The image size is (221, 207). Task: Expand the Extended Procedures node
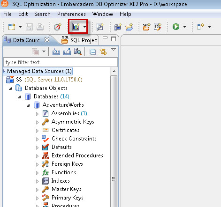pyautogui.click(x=37, y=156)
